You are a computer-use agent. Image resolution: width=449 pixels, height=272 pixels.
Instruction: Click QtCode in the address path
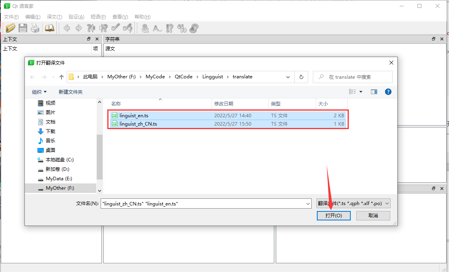click(183, 77)
